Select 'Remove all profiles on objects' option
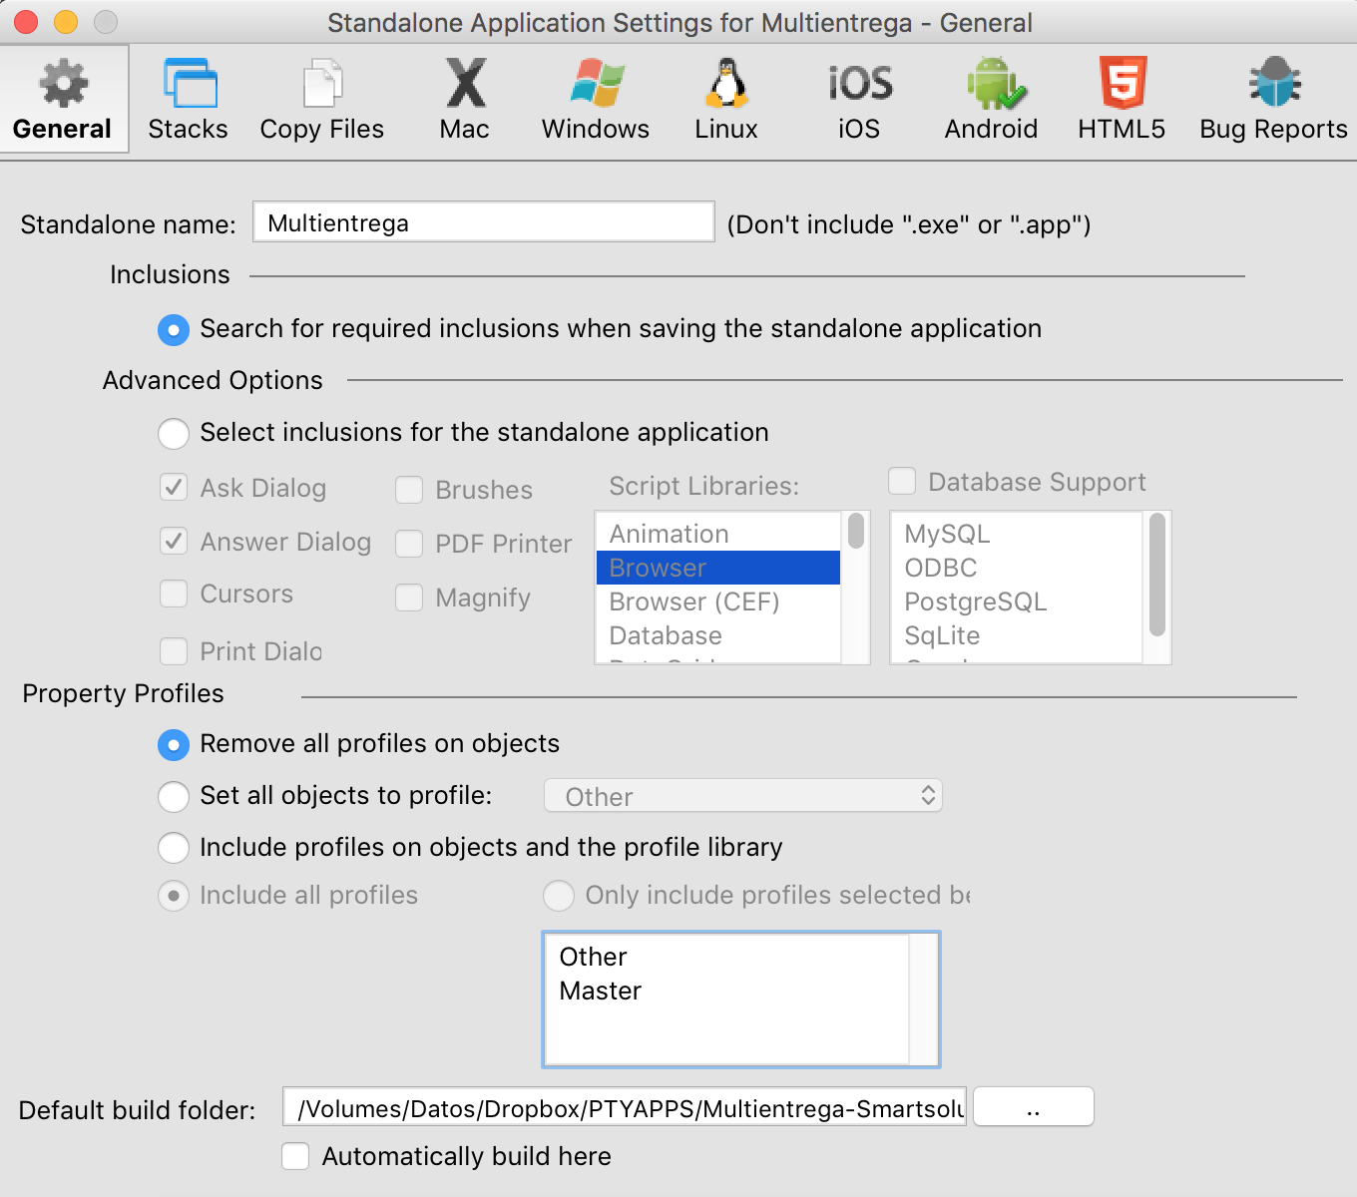1357x1197 pixels. (x=174, y=744)
